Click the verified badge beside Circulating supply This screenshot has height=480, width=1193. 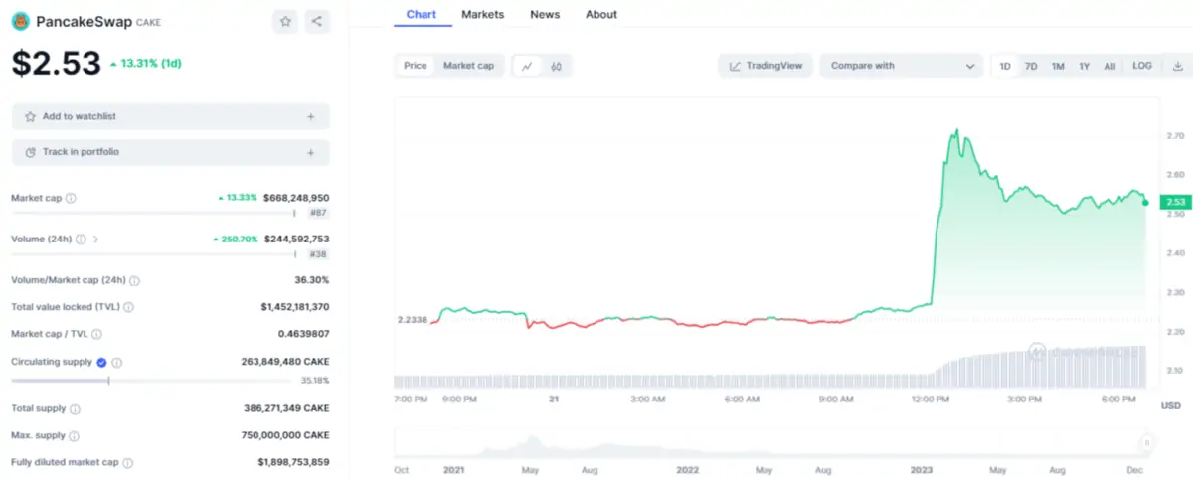pyautogui.click(x=101, y=362)
